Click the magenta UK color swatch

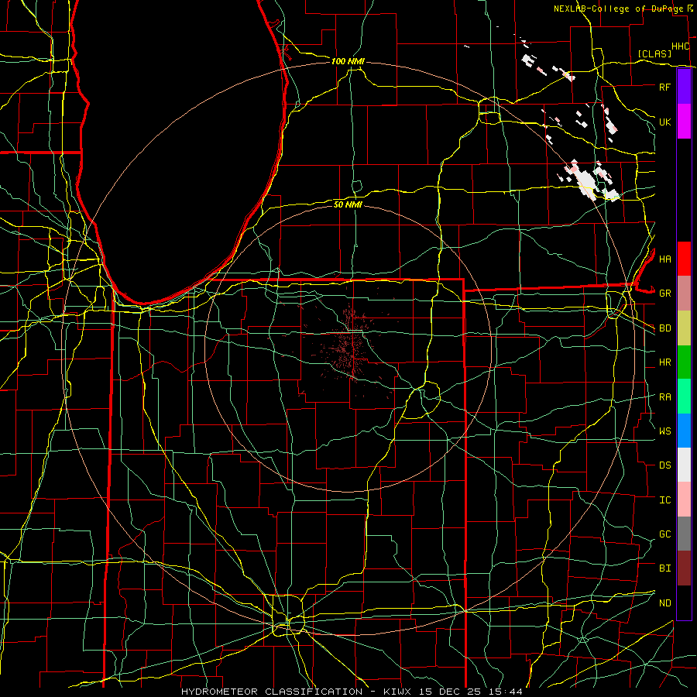coord(684,122)
